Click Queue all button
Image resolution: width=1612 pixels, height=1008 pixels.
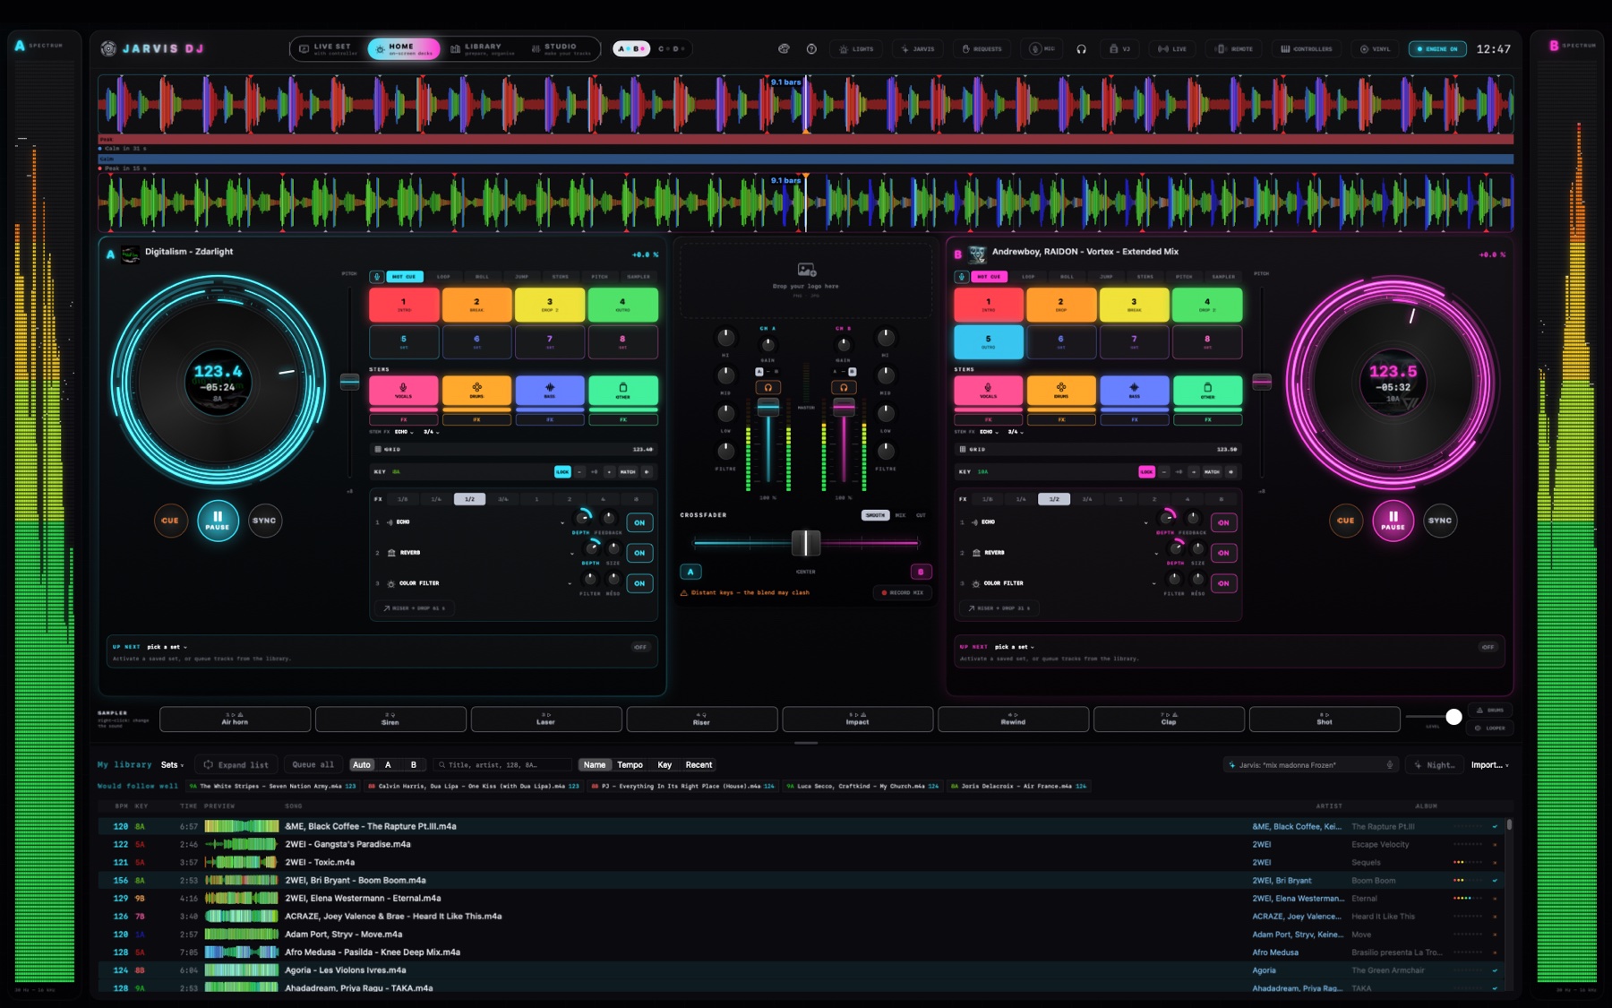[313, 765]
